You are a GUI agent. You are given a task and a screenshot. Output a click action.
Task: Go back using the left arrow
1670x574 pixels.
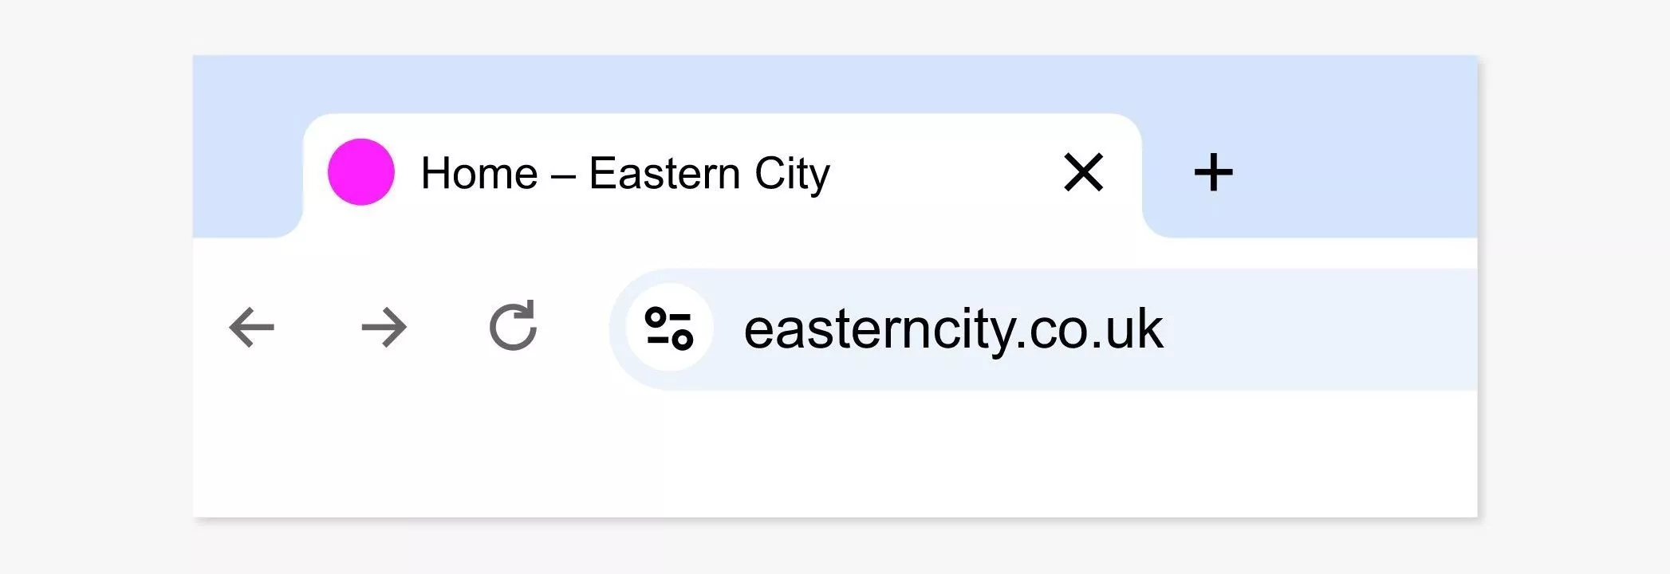[x=252, y=328]
